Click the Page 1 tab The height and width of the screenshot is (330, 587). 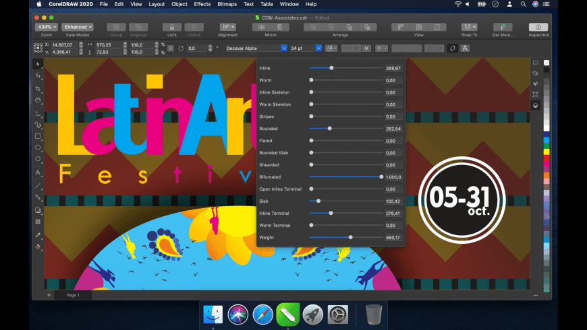click(72, 295)
